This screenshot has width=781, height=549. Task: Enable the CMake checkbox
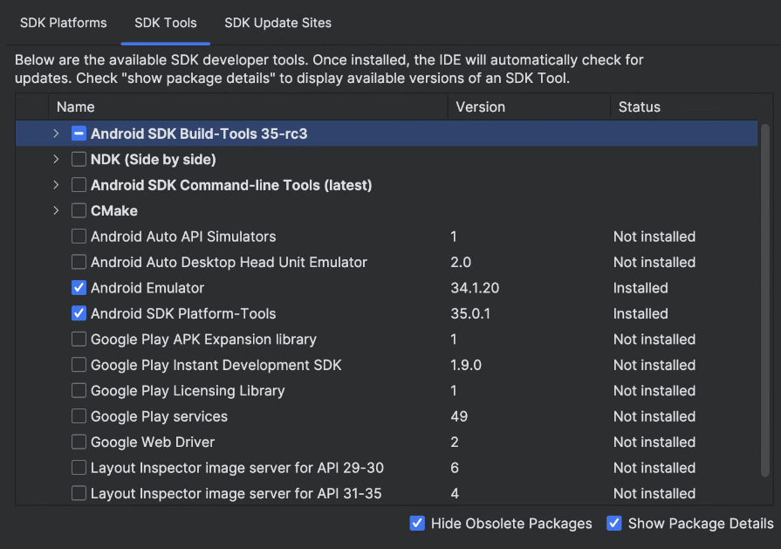tap(79, 210)
